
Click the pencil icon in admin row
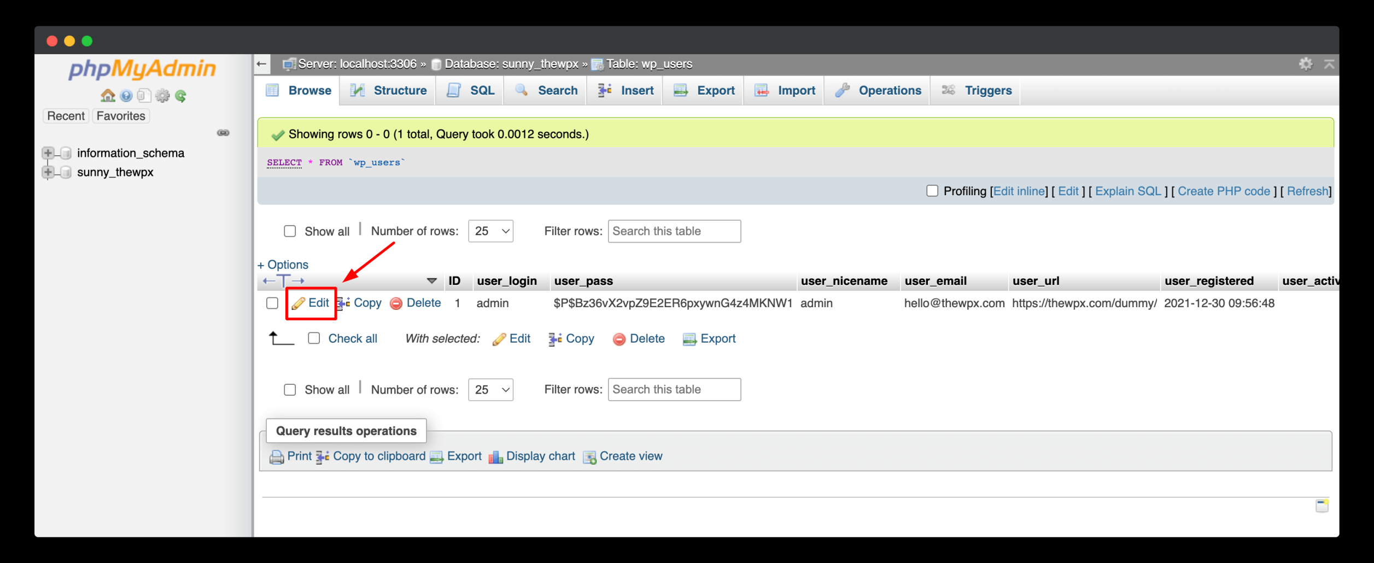tap(299, 303)
